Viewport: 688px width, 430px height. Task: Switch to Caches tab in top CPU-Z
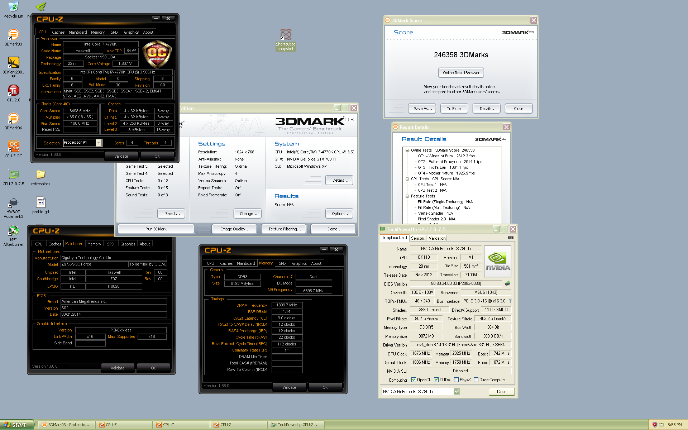pyautogui.click(x=58, y=32)
